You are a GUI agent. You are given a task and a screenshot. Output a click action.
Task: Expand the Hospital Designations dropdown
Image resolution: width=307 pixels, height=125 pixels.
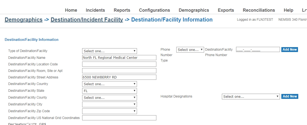pos(251,96)
